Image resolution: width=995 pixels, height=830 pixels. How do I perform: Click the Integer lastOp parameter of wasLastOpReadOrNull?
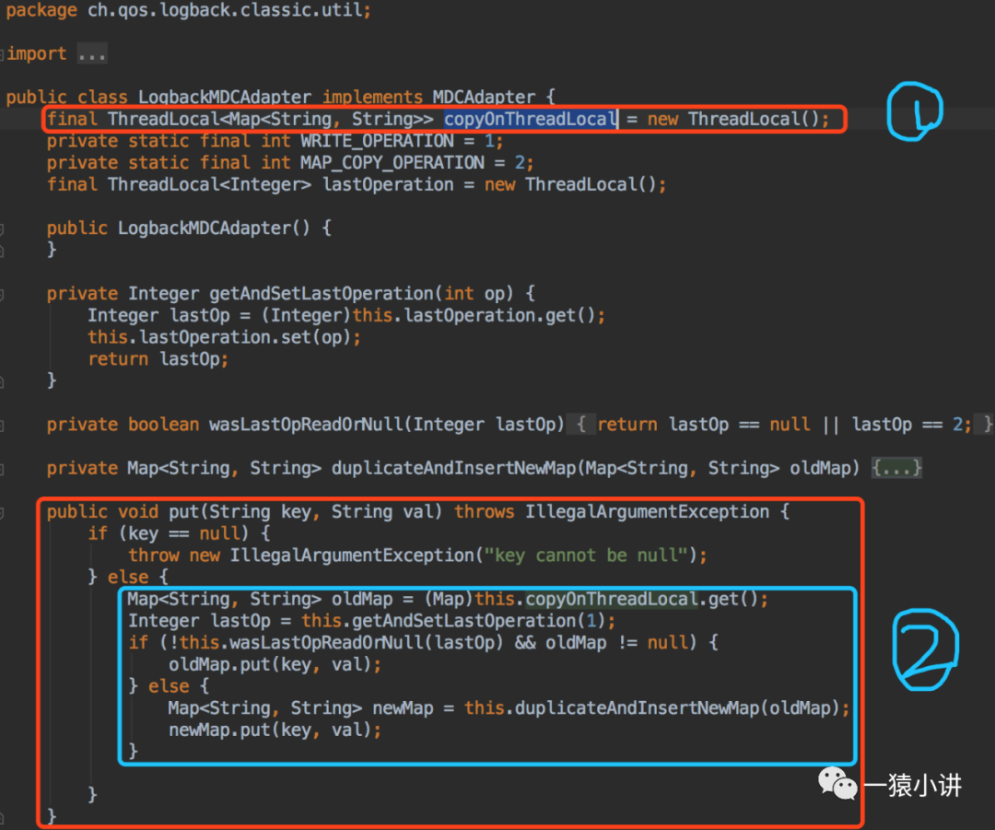coord(485,425)
